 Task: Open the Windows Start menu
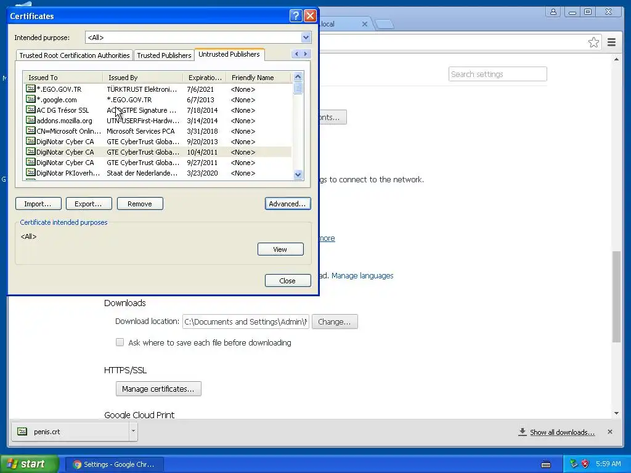pos(30,464)
